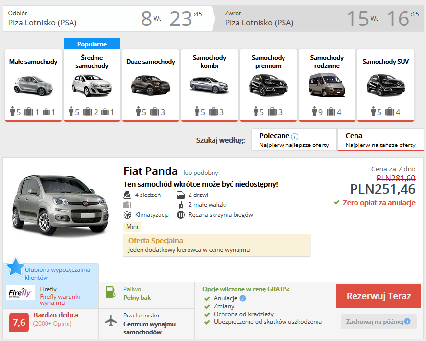Click the price PLN251,46
Viewport: 426px width, 341px height.
tap(382, 189)
